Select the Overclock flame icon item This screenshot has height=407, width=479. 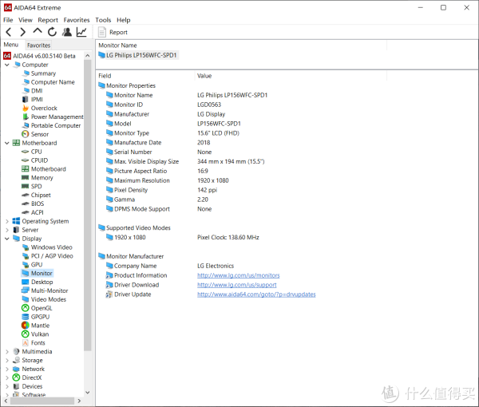pyautogui.click(x=26, y=108)
